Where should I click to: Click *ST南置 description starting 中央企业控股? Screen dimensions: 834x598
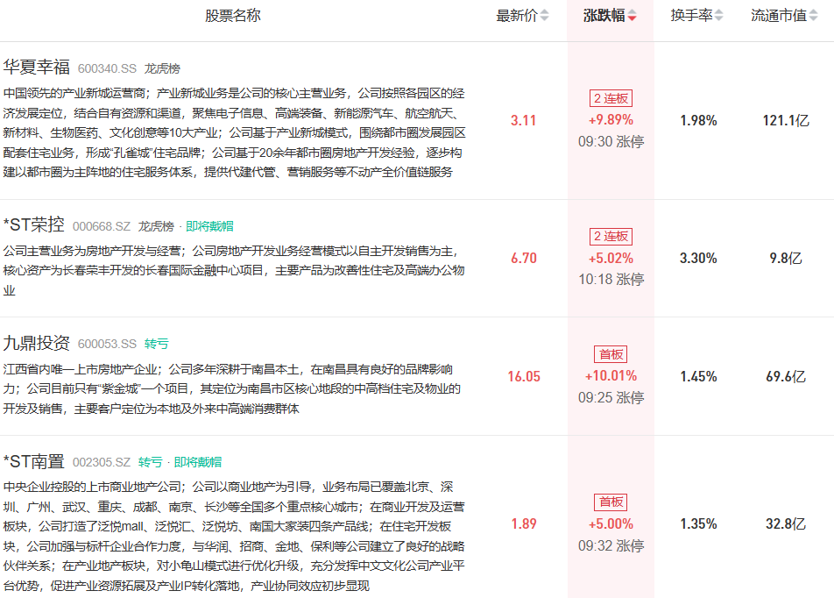[x=234, y=537]
